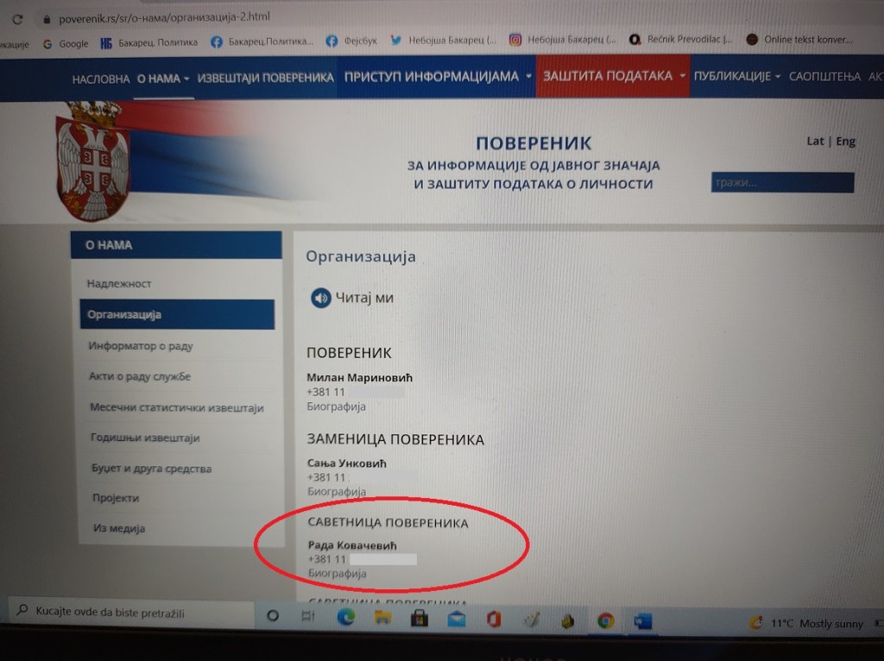This screenshot has height=661, width=884.
Task: Open File Explorer folder icon in taskbar
Action: (382, 618)
